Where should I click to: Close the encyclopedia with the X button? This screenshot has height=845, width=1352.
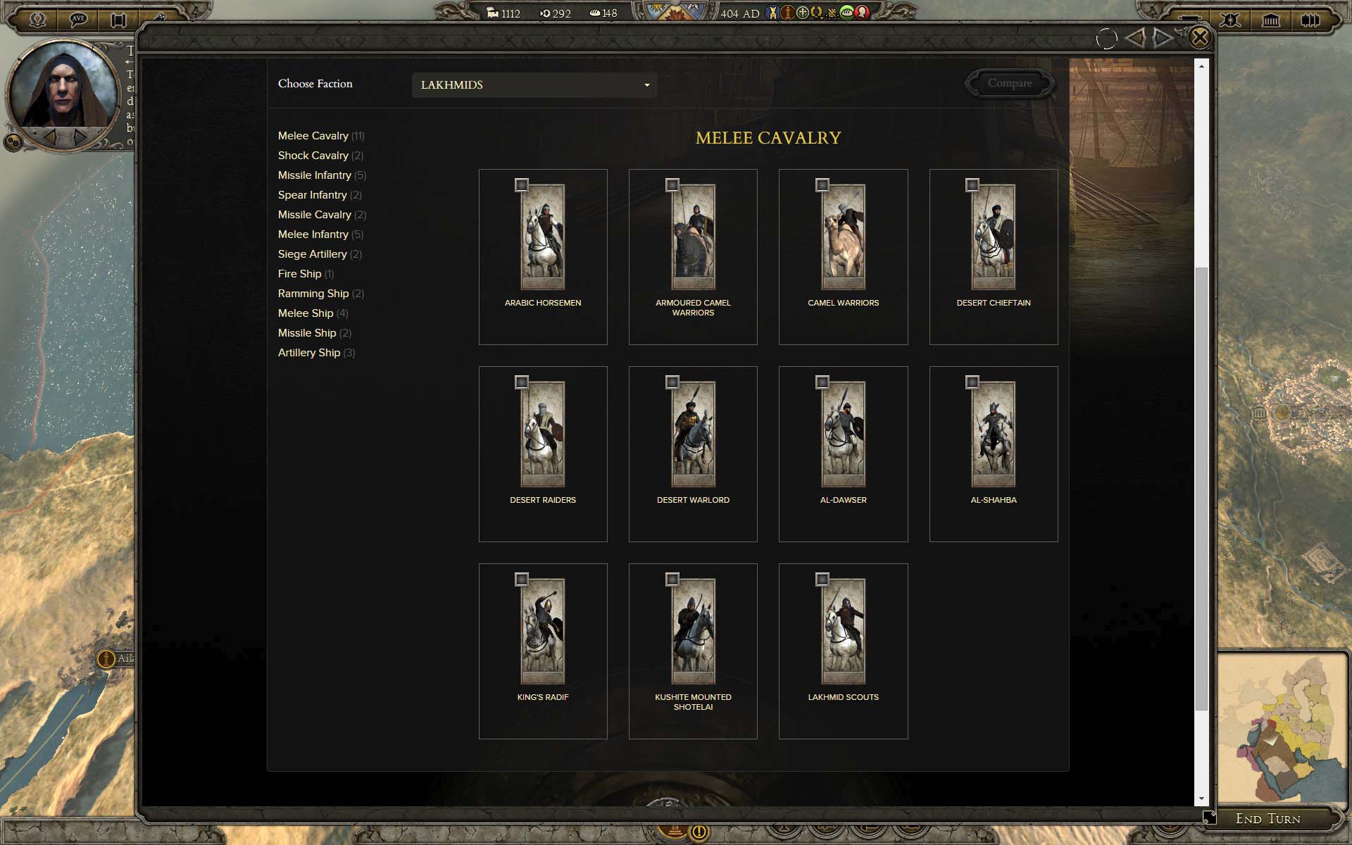(1200, 37)
